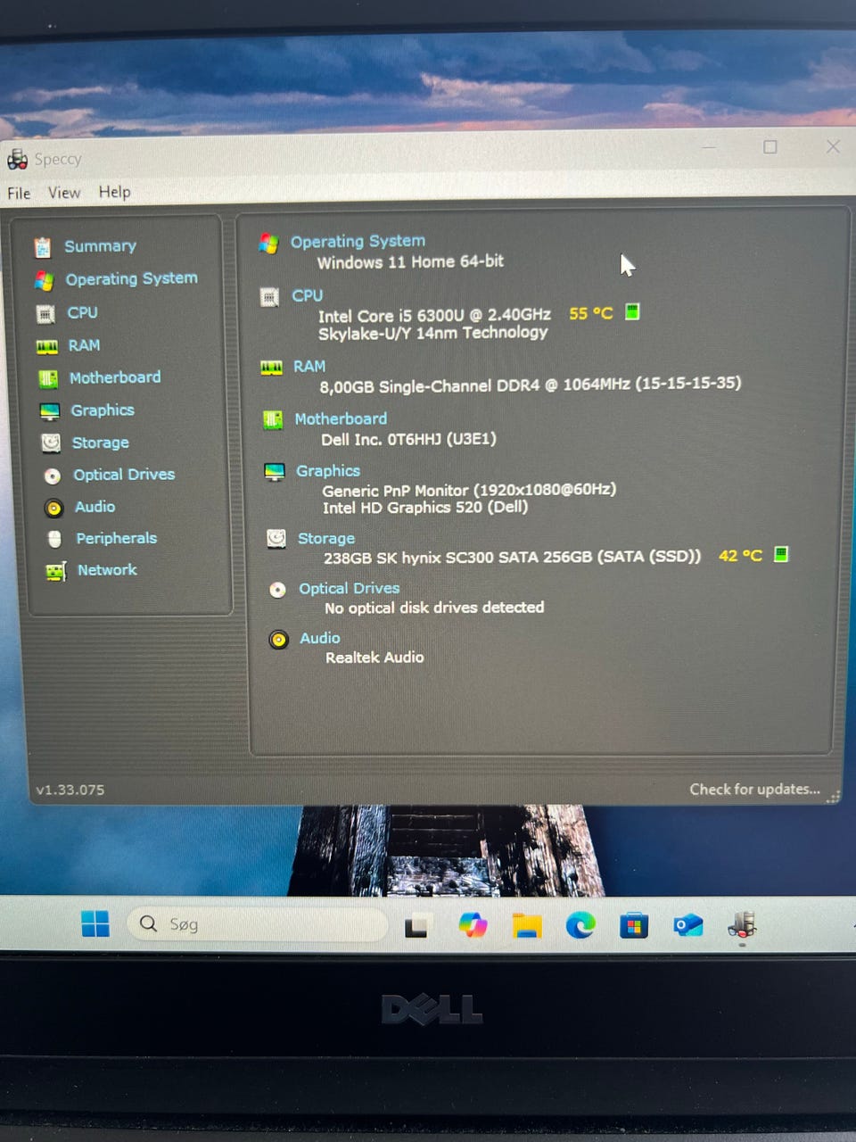Select the Storage drive icon in sidebar
This screenshot has width=856, height=1142.
point(51,443)
